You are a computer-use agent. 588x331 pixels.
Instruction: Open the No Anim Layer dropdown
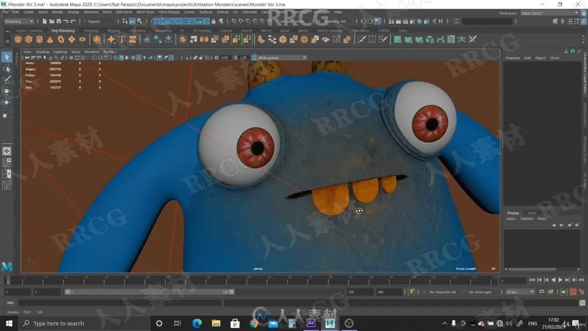[480, 292]
